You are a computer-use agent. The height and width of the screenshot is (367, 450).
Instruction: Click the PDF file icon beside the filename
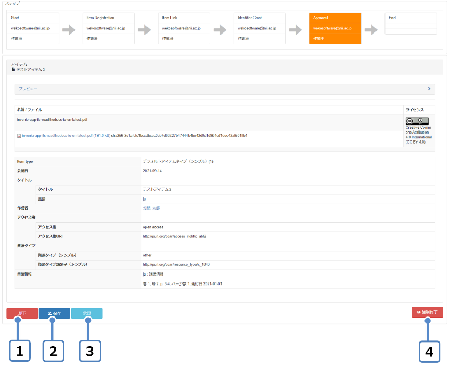[x=19, y=136]
